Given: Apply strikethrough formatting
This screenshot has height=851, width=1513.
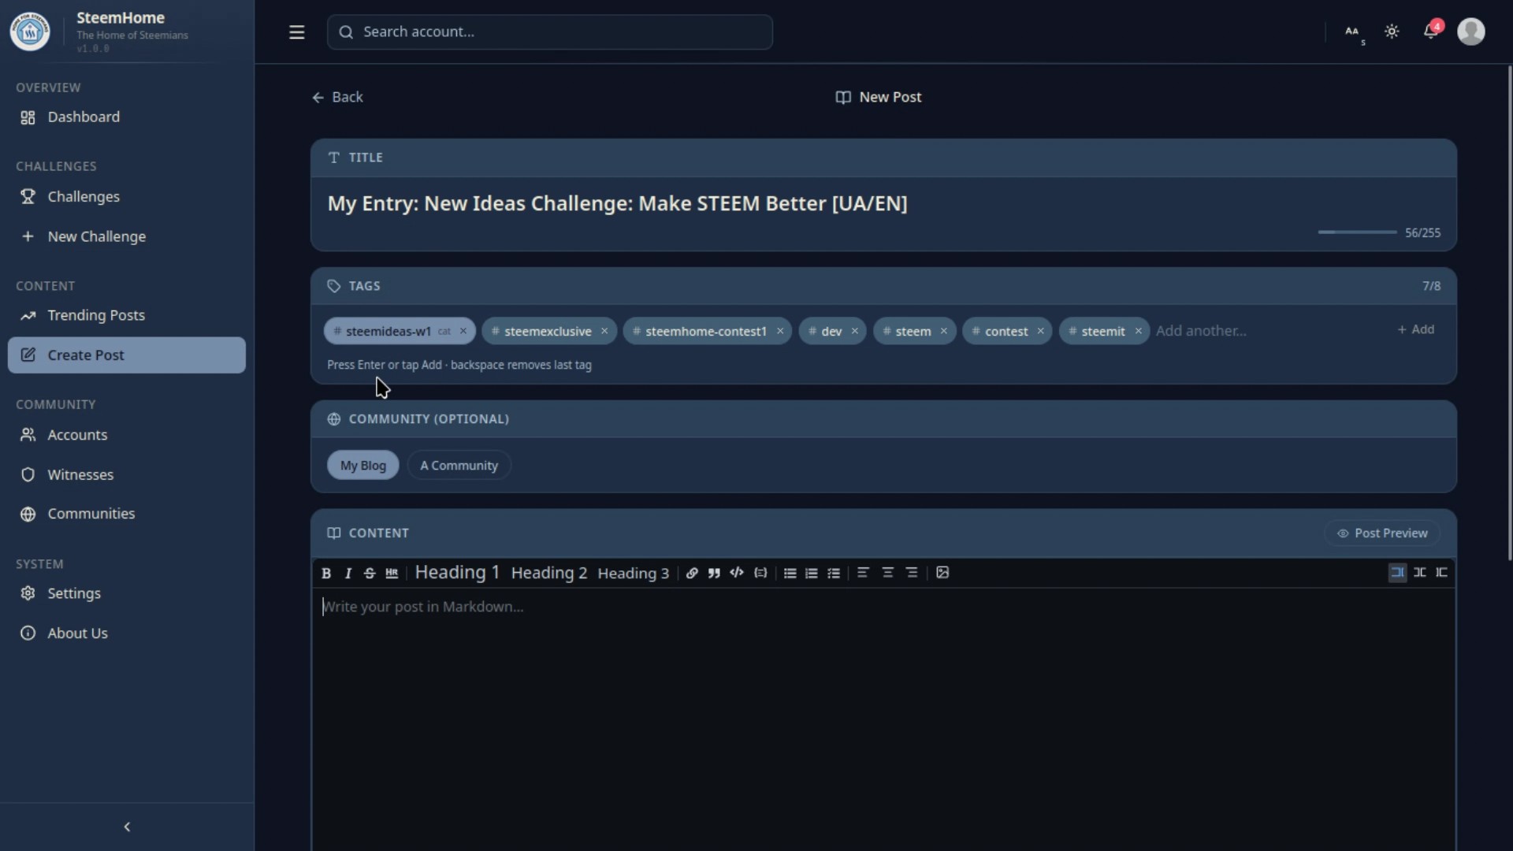Looking at the screenshot, I should (x=370, y=574).
